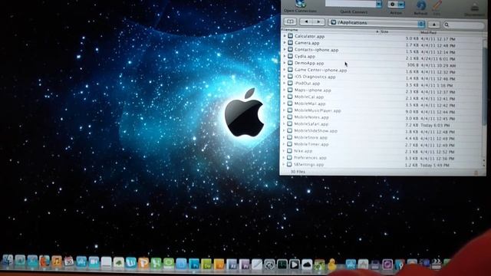491x276 pixels.
Task: Select the MobileTimer.app file name
Action: pyautogui.click(x=311, y=144)
